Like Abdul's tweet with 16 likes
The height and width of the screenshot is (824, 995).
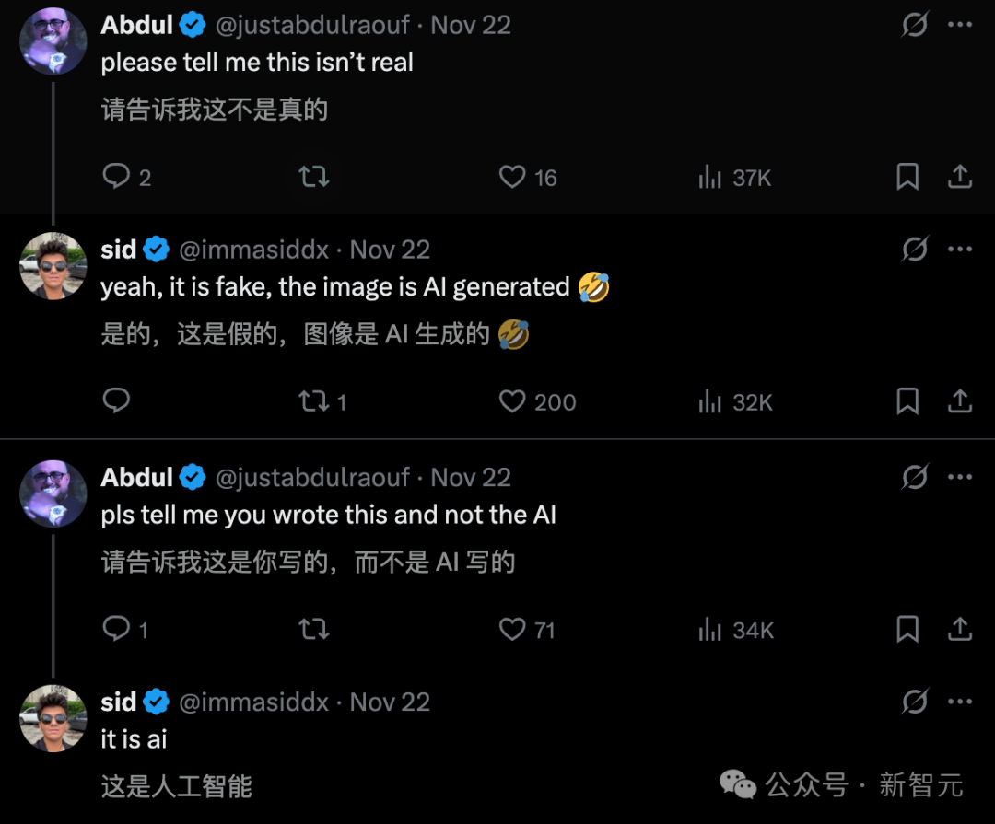[512, 176]
